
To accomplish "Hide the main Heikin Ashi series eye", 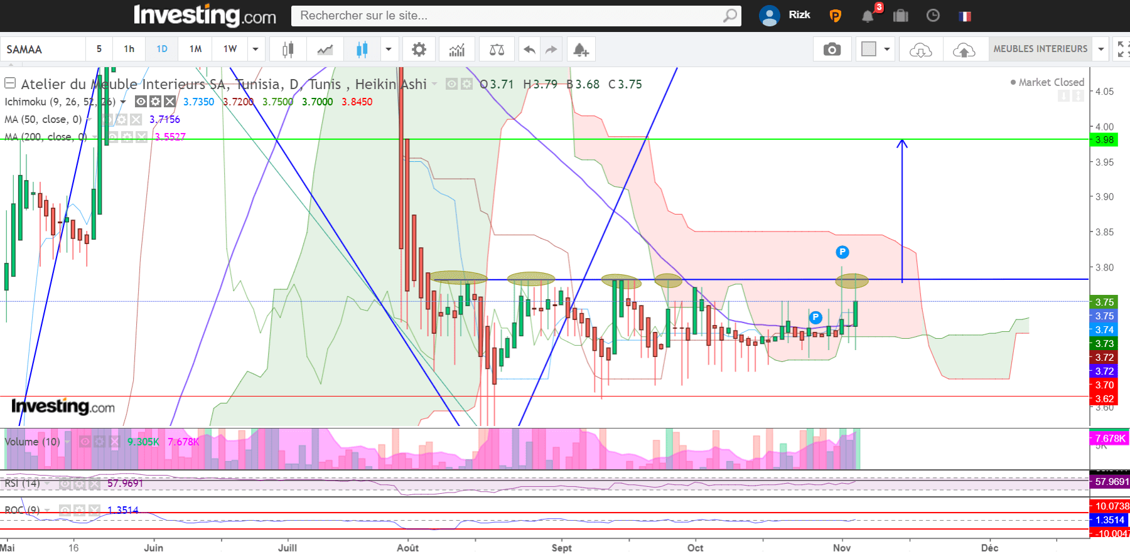I will (x=451, y=83).
